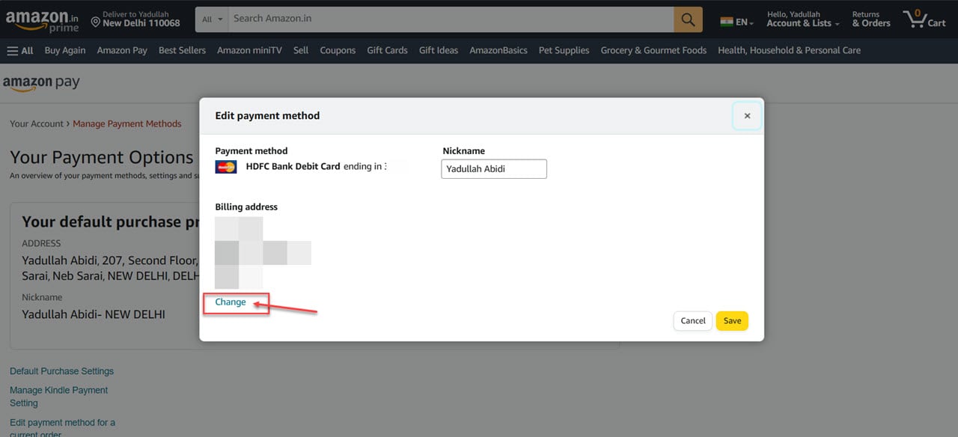This screenshot has width=958, height=437.
Task: Click the Change billing address link
Action: pos(229,302)
